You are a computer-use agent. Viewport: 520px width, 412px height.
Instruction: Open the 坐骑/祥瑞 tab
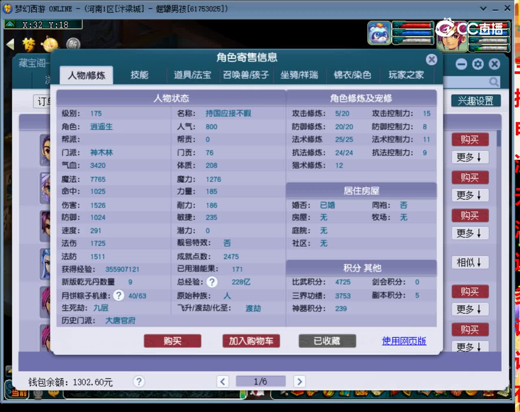coord(299,75)
